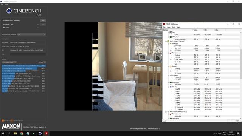This screenshot has height=136, width=242.
Task: Open Help menu in HWMonitor
Action: (x=179, y=27)
